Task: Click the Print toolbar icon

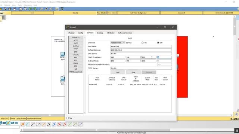Action: coord(10,9)
